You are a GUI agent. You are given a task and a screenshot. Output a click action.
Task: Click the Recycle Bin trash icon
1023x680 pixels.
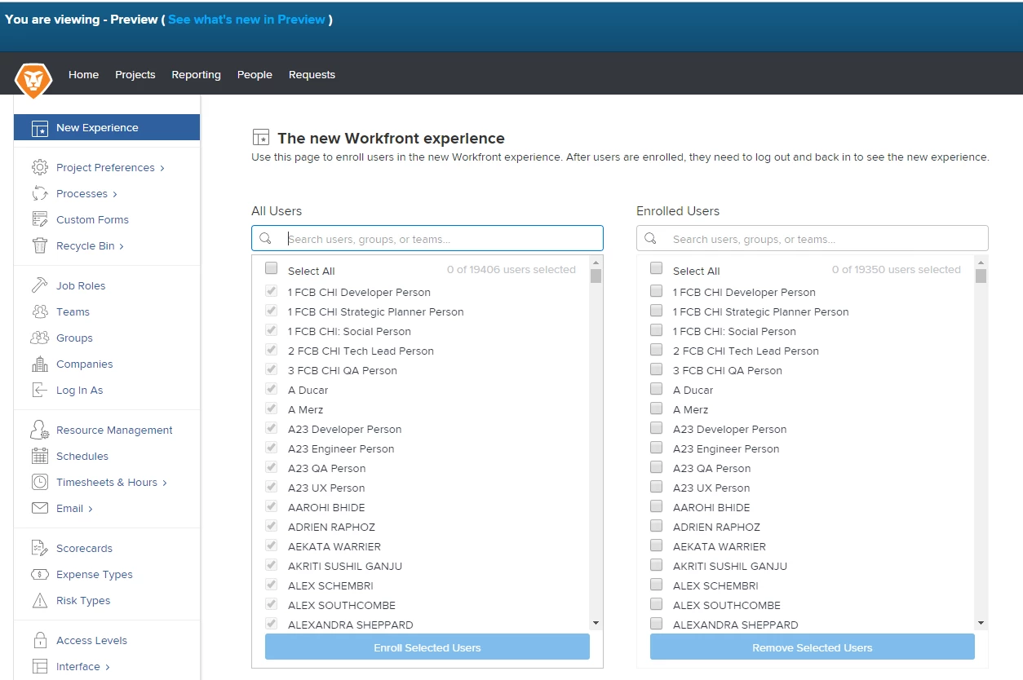pyautogui.click(x=39, y=245)
